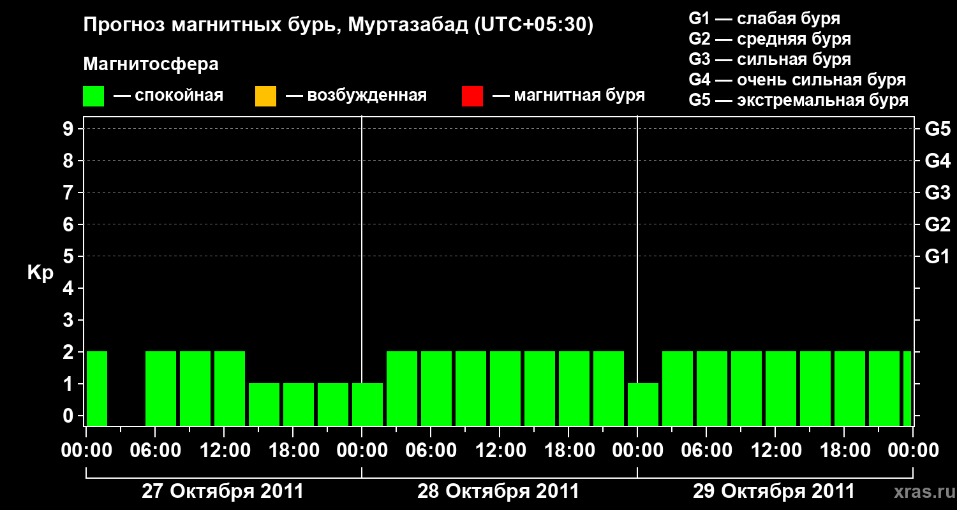Click the only Kp 1 bar on 29 October
957x510 pixels.
coord(643,404)
